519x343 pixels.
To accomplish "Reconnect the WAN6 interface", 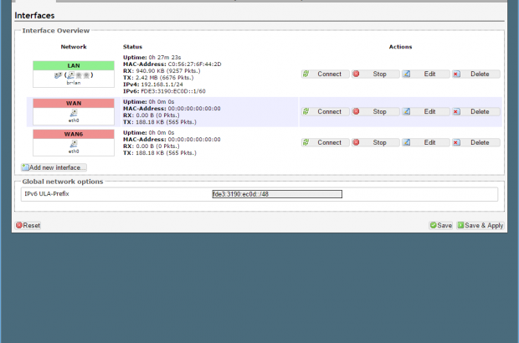I will pos(324,142).
